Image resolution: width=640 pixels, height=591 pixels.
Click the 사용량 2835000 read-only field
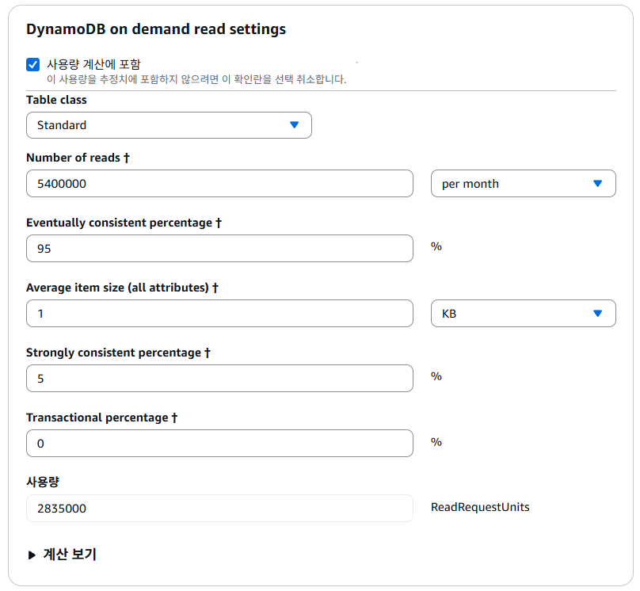click(x=219, y=508)
